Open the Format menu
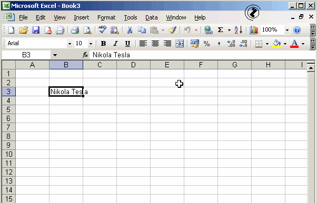Viewport: 317px width, 203px height. 106,17
